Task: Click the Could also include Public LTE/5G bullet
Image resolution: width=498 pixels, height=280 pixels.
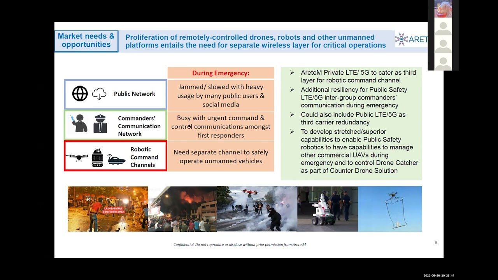Action: click(353, 119)
